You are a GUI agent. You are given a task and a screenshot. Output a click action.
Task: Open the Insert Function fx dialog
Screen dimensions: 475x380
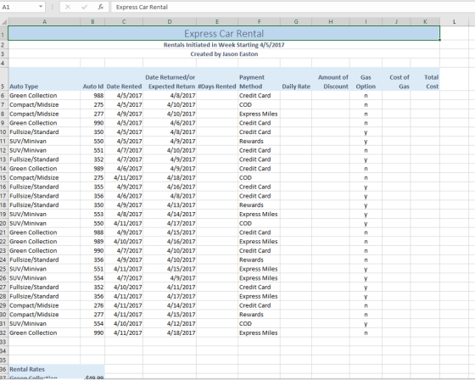point(101,7)
